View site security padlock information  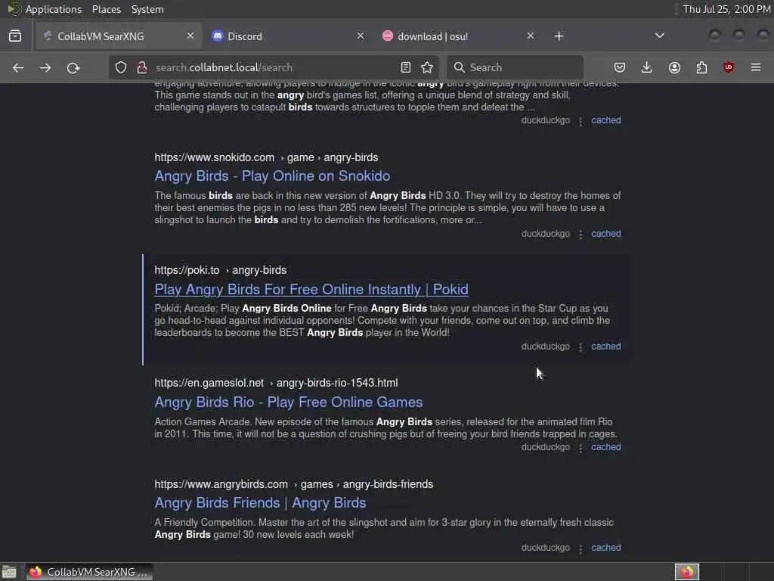(141, 67)
